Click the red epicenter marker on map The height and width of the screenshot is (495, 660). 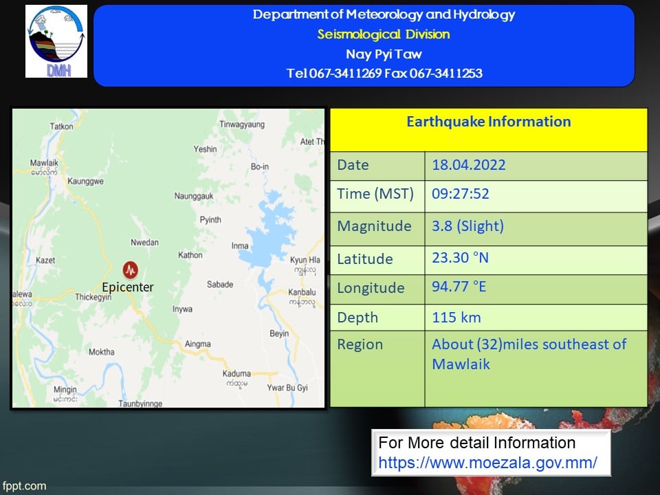coord(129,269)
